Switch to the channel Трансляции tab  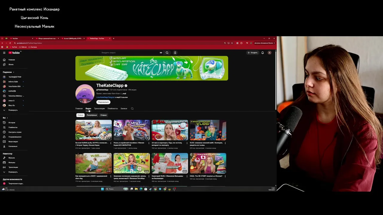point(99,109)
